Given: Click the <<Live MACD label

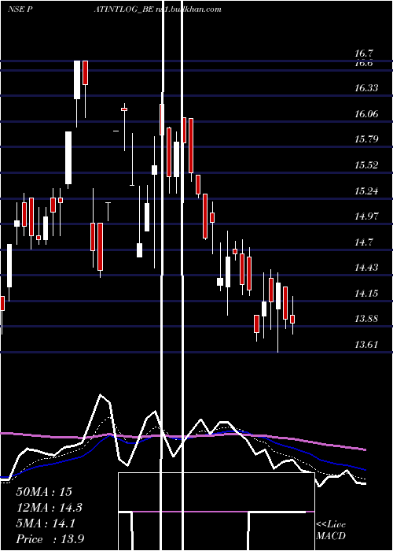Looking at the screenshot, I should coord(331,531).
